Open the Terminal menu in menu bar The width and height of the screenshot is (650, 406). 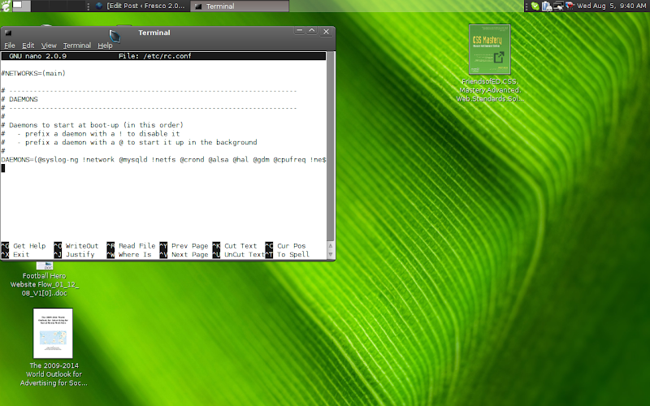(x=76, y=45)
